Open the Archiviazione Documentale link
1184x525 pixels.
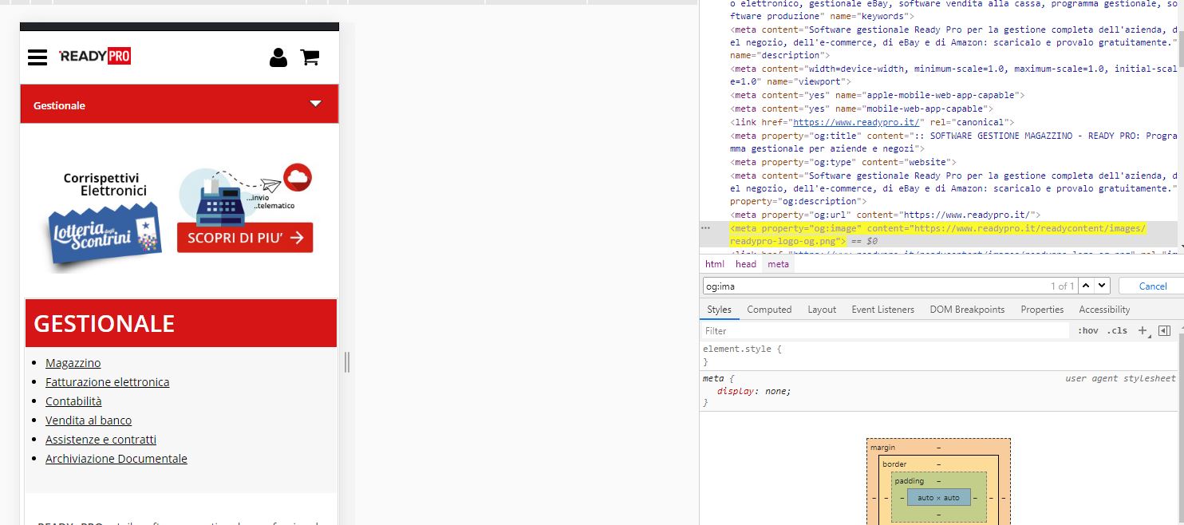[116, 459]
